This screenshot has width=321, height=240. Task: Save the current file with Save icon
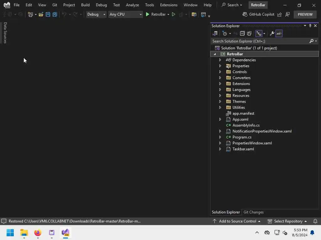(48, 14)
